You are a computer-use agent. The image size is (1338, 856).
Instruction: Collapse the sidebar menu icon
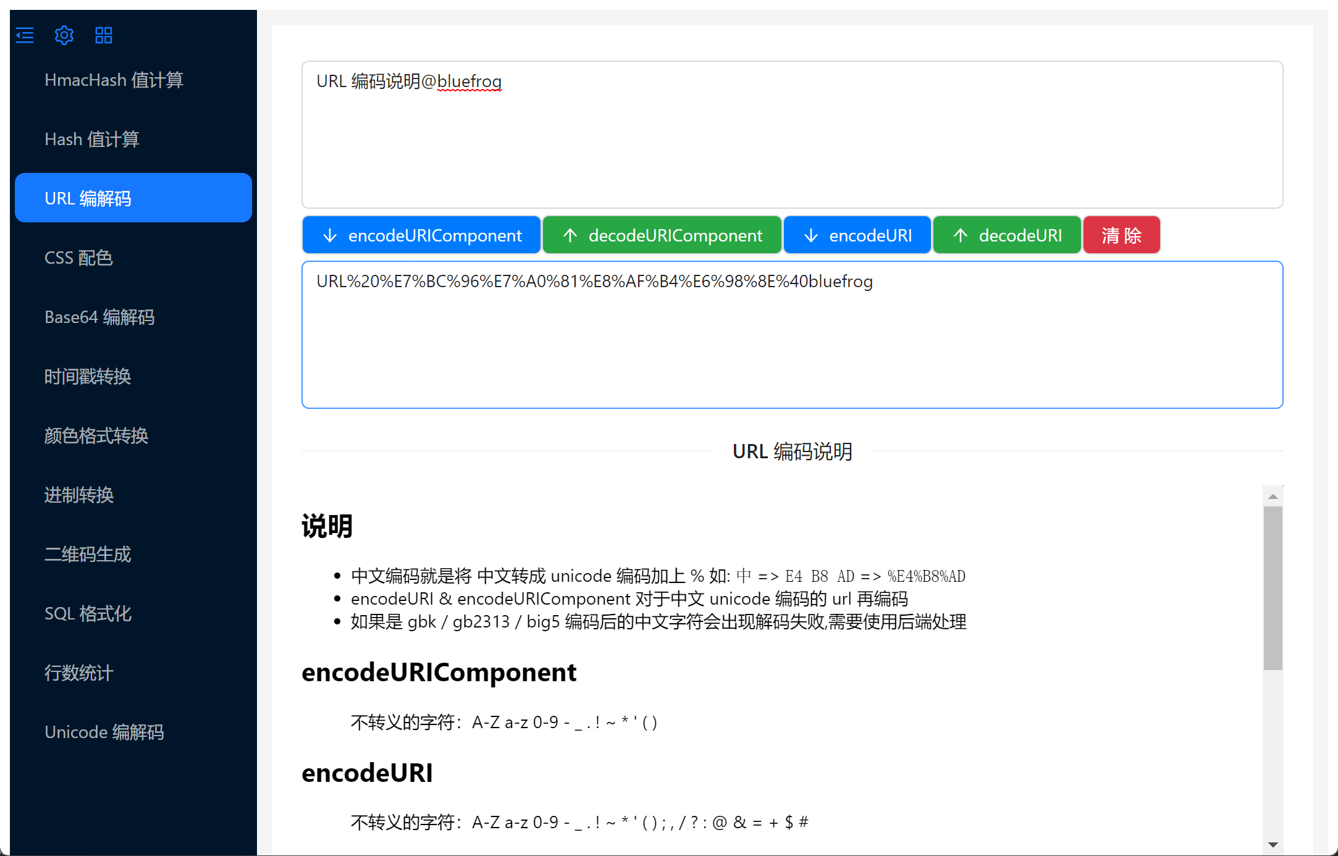pyautogui.click(x=25, y=35)
